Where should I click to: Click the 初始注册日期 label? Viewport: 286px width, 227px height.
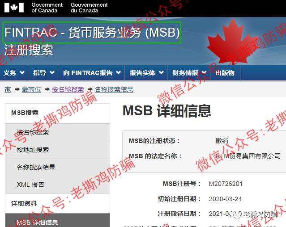pos(179,199)
